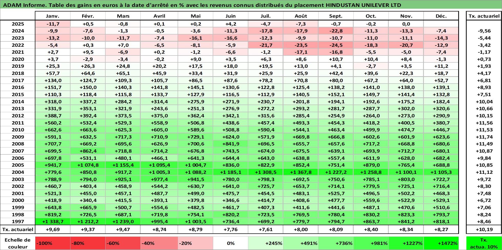502x250 pixels.
Task: Select the +736% green legend swatch
Action: (x=336, y=243)
